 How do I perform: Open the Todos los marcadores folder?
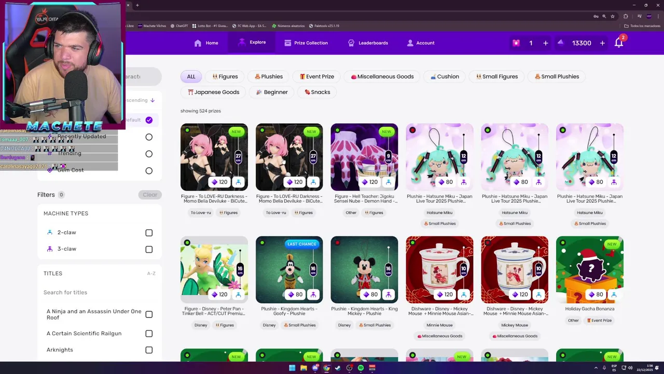[642, 26]
